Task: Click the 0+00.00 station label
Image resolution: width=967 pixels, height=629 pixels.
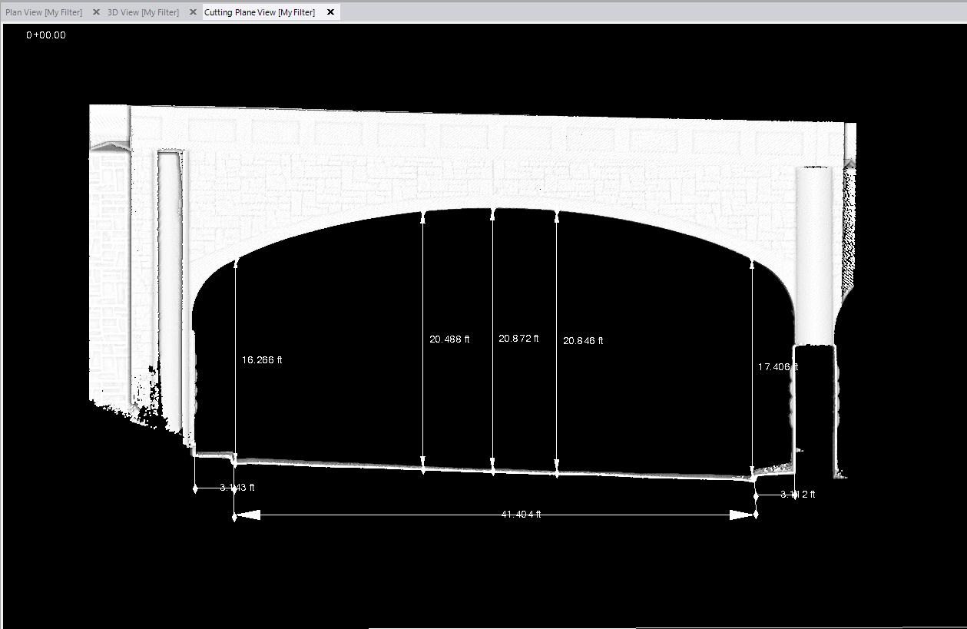Action: coord(46,35)
